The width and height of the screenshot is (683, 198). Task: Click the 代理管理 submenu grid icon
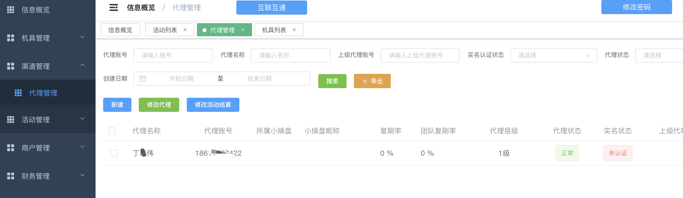click(x=18, y=93)
